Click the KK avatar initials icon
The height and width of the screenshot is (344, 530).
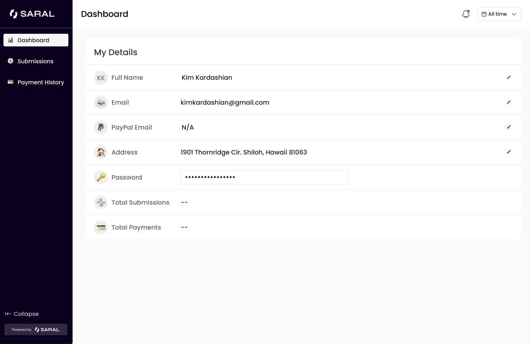tap(101, 78)
